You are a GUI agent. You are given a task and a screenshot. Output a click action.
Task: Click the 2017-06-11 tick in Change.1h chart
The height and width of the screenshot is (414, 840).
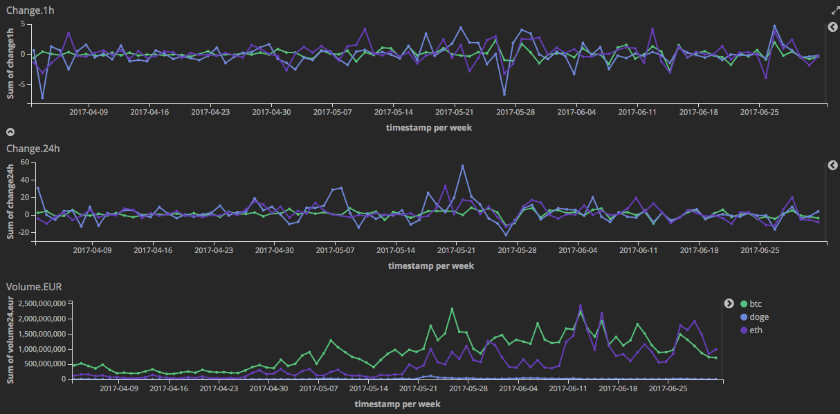[x=637, y=111]
